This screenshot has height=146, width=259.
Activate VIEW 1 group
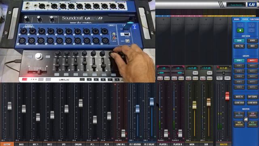tap(239, 60)
